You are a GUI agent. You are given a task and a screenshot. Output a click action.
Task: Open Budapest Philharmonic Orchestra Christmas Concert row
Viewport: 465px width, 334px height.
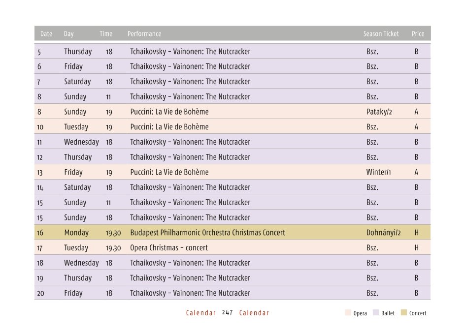(x=232, y=233)
